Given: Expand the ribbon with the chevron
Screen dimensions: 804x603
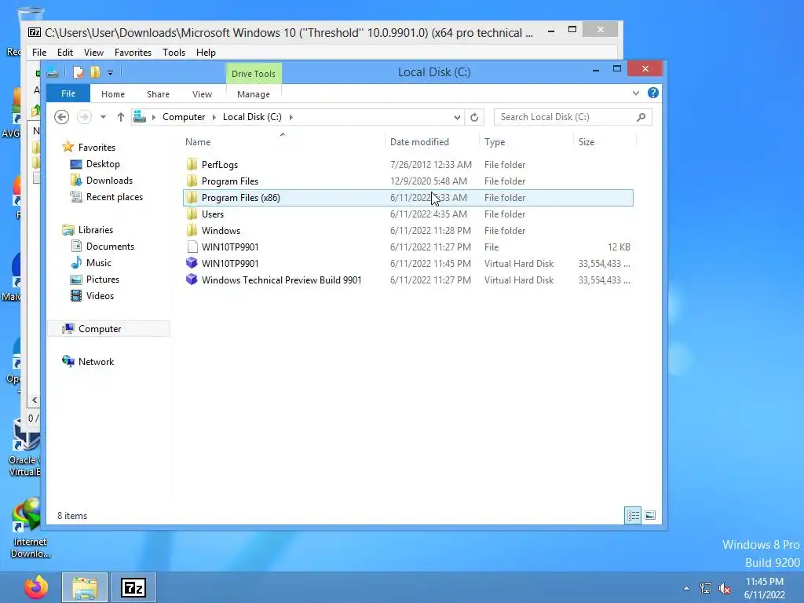Looking at the screenshot, I should [636, 93].
